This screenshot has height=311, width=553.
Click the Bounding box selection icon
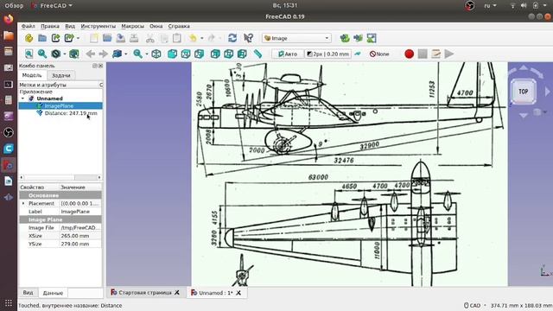click(x=74, y=54)
